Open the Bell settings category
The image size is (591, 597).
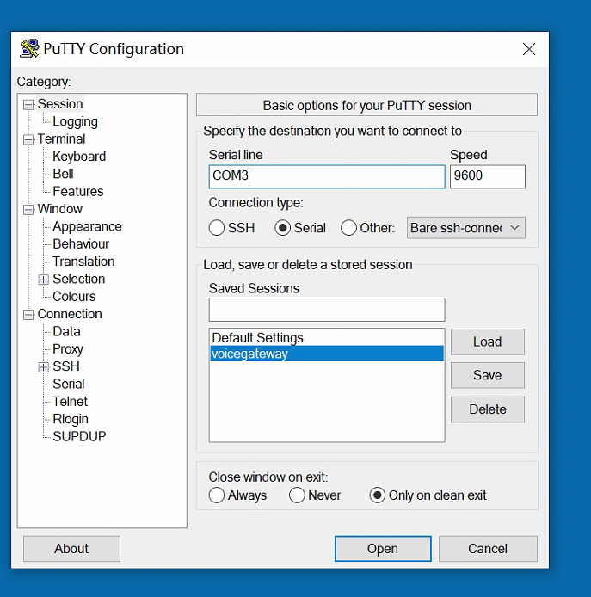(x=63, y=174)
